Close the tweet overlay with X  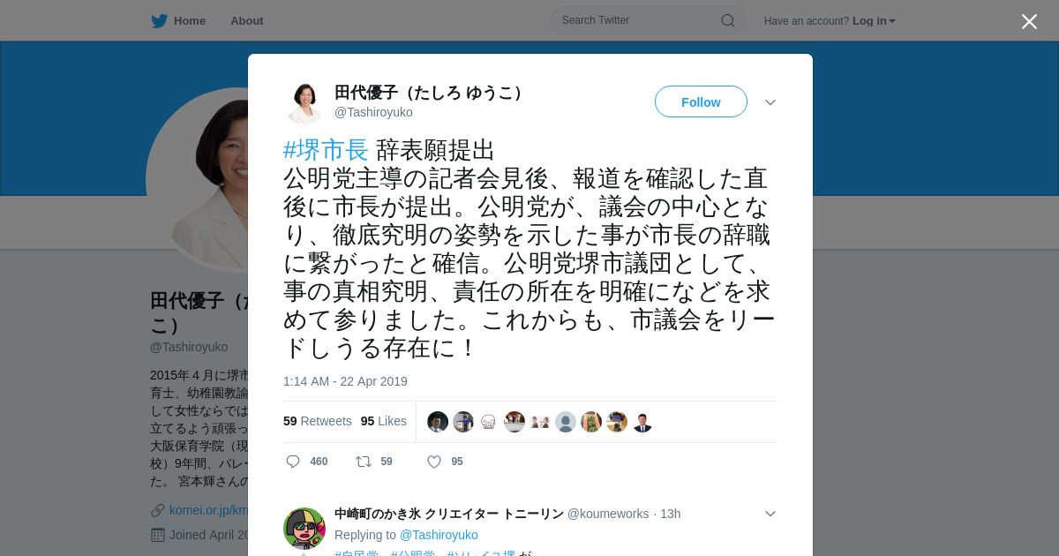[1029, 21]
